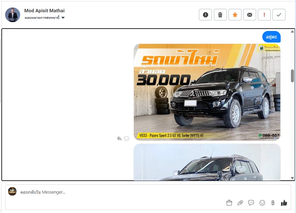The image size is (296, 213).
Task: Open second black SUV photo
Action: [x=207, y=162]
